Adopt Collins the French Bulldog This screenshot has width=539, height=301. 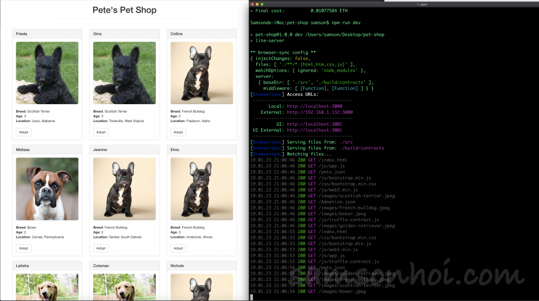(178, 132)
